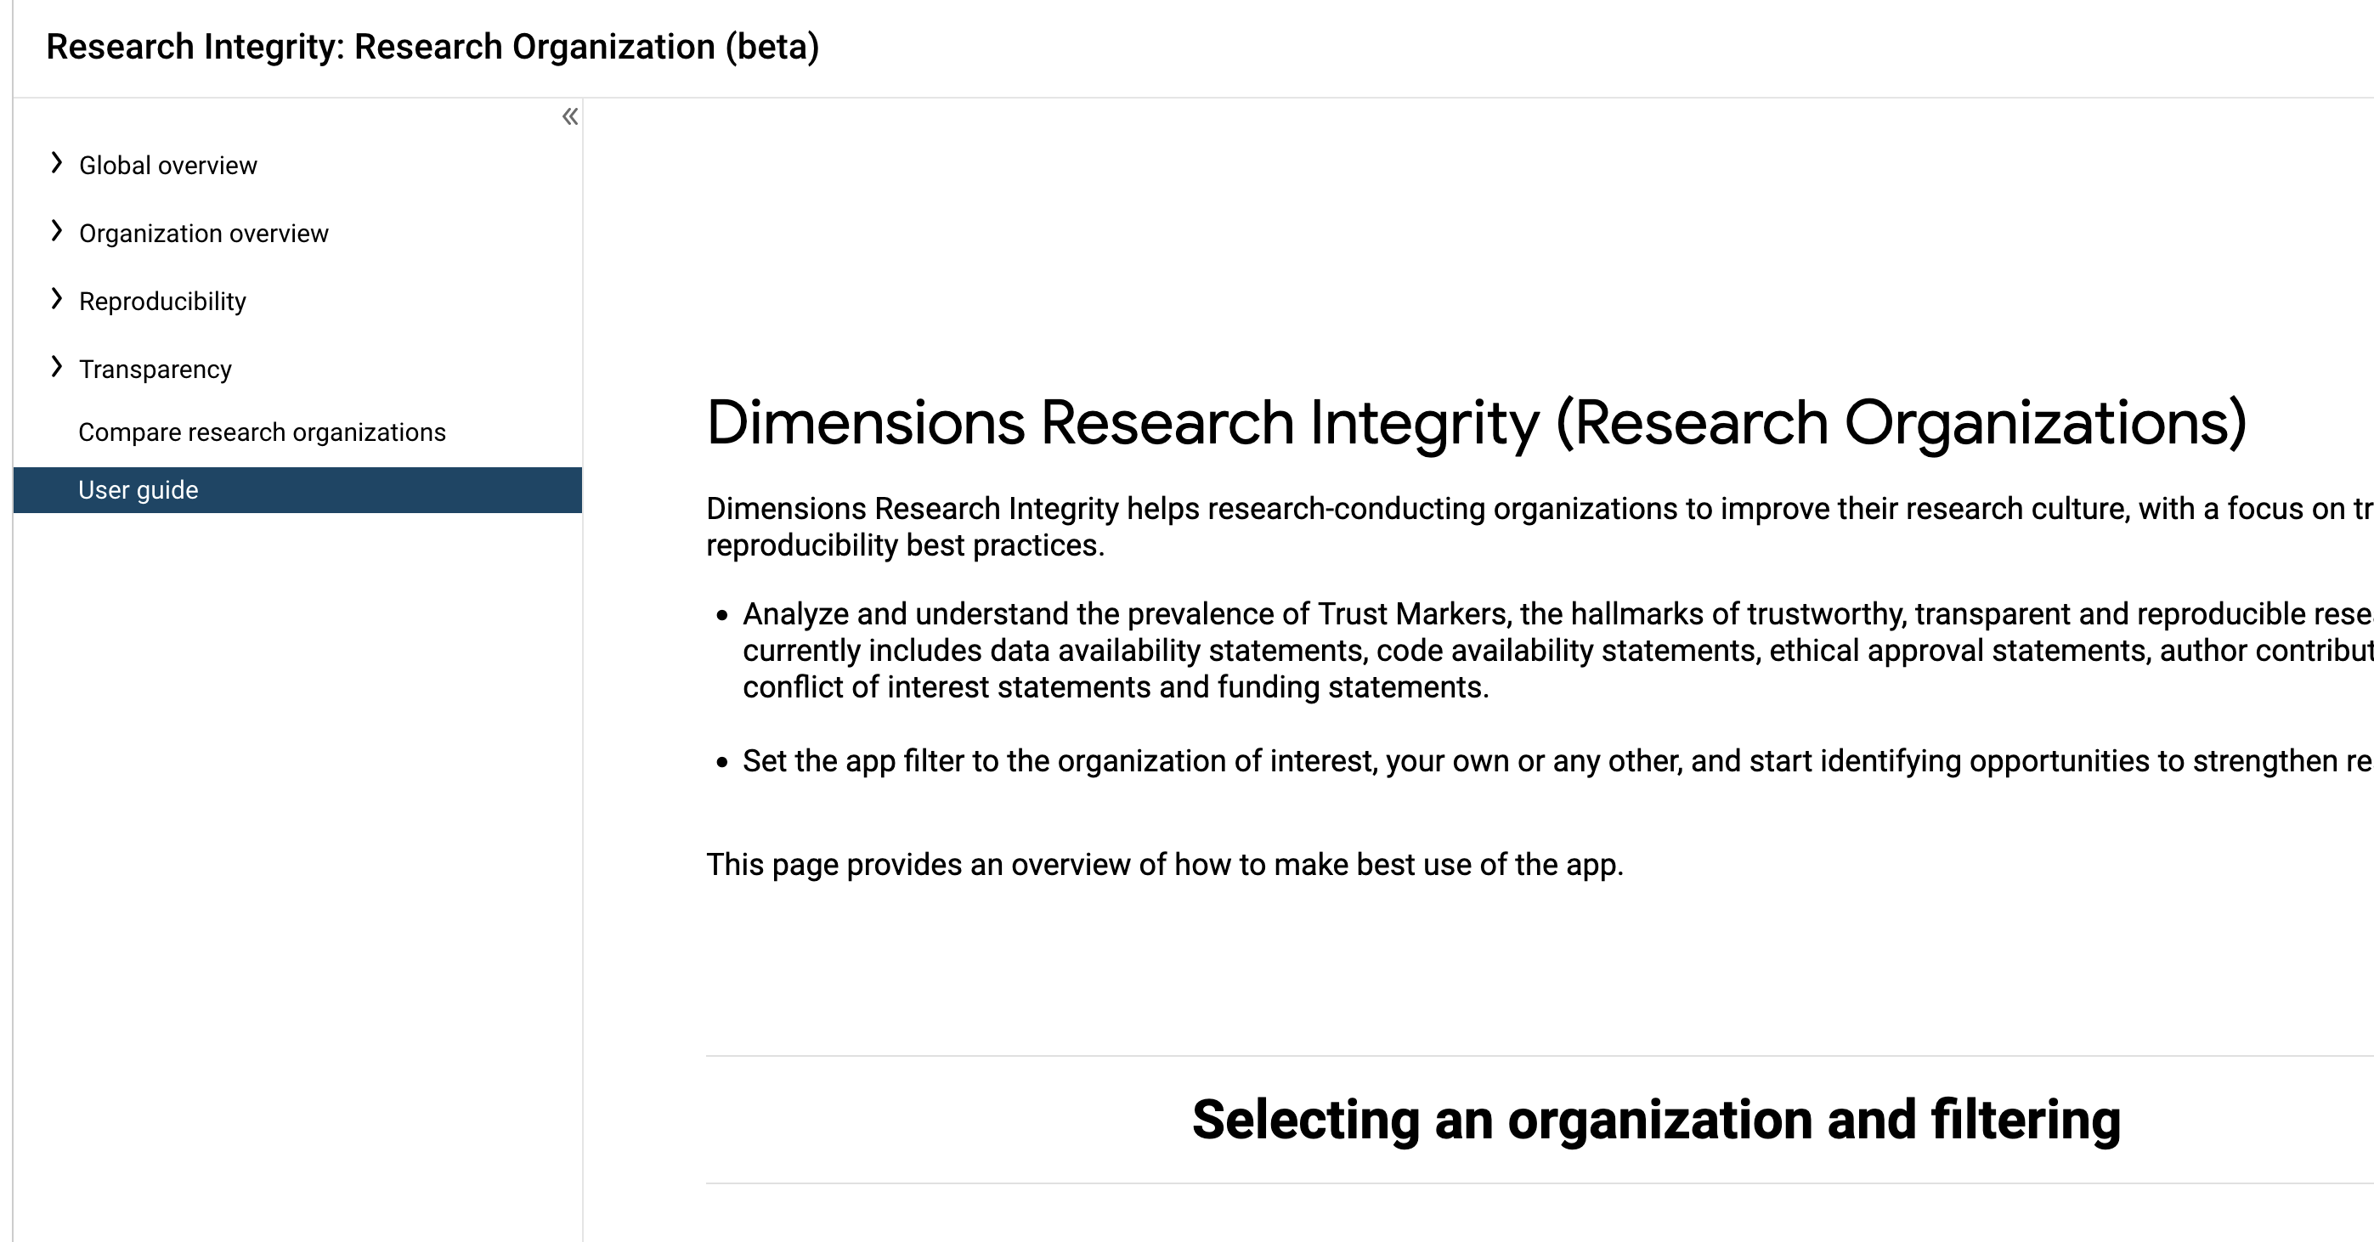Expand the Organization overview chevron arrow
The width and height of the screenshot is (2374, 1242).
click(56, 231)
